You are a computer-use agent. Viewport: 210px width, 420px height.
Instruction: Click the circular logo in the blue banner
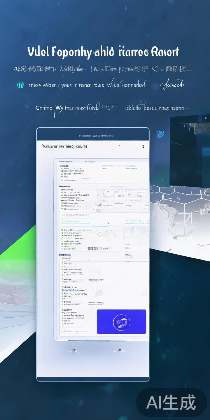pyautogui.click(x=121, y=322)
